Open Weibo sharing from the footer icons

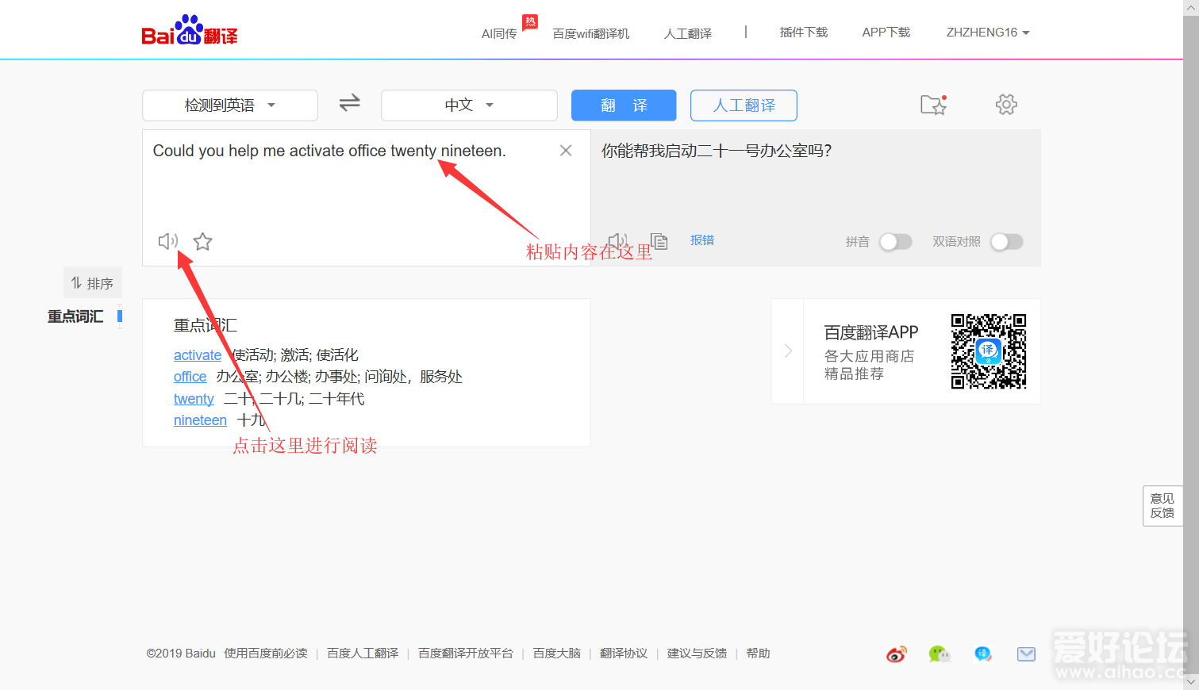click(x=897, y=654)
